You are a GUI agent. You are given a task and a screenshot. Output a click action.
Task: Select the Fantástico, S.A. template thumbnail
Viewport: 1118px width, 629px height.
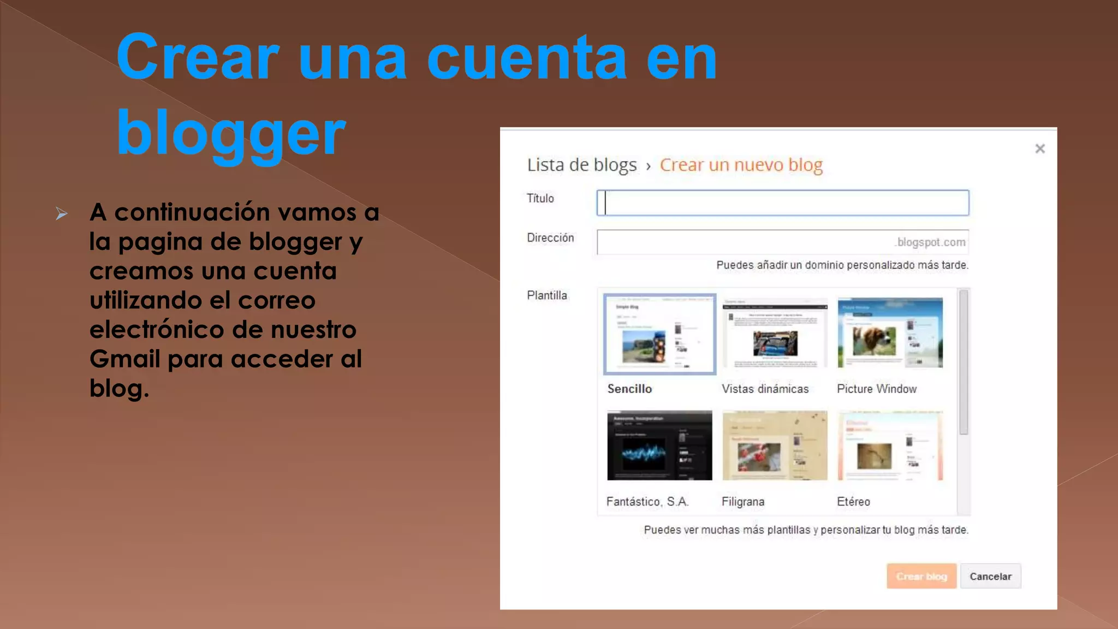point(659,446)
